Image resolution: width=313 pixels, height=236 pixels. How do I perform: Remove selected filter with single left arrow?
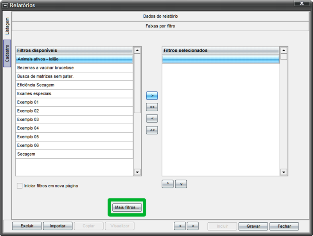point(152,118)
